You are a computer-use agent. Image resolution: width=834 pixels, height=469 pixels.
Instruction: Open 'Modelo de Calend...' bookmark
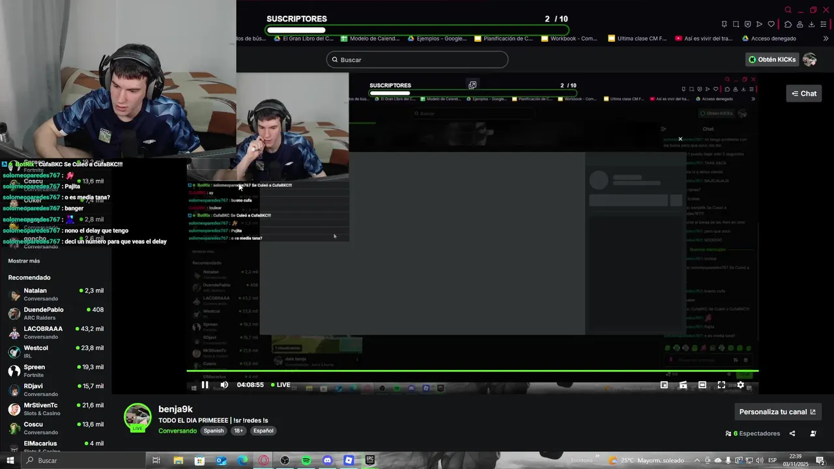tap(370, 38)
